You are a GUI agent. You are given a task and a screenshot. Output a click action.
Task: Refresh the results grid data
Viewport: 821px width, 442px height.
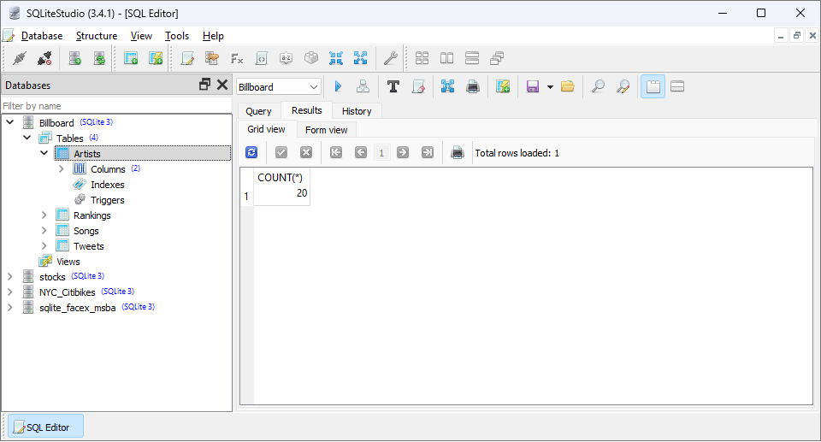coord(251,152)
